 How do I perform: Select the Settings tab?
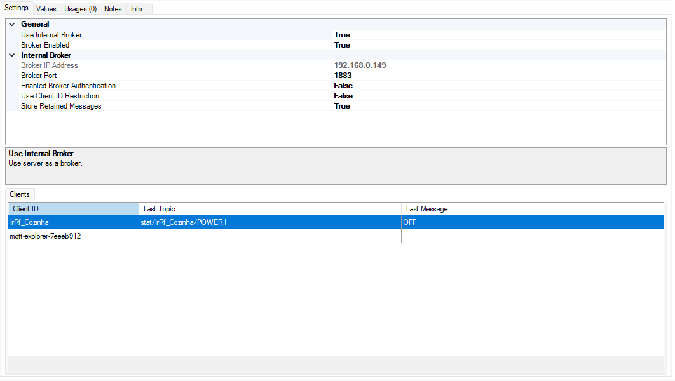[17, 8]
